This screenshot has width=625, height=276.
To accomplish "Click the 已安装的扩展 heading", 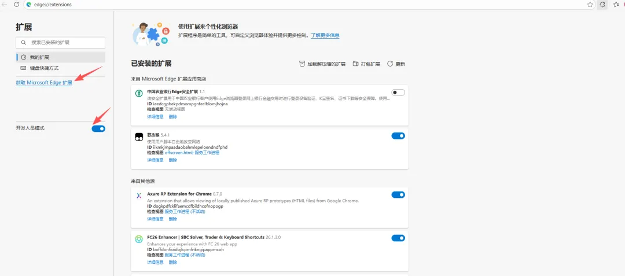I will click(x=151, y=64).
